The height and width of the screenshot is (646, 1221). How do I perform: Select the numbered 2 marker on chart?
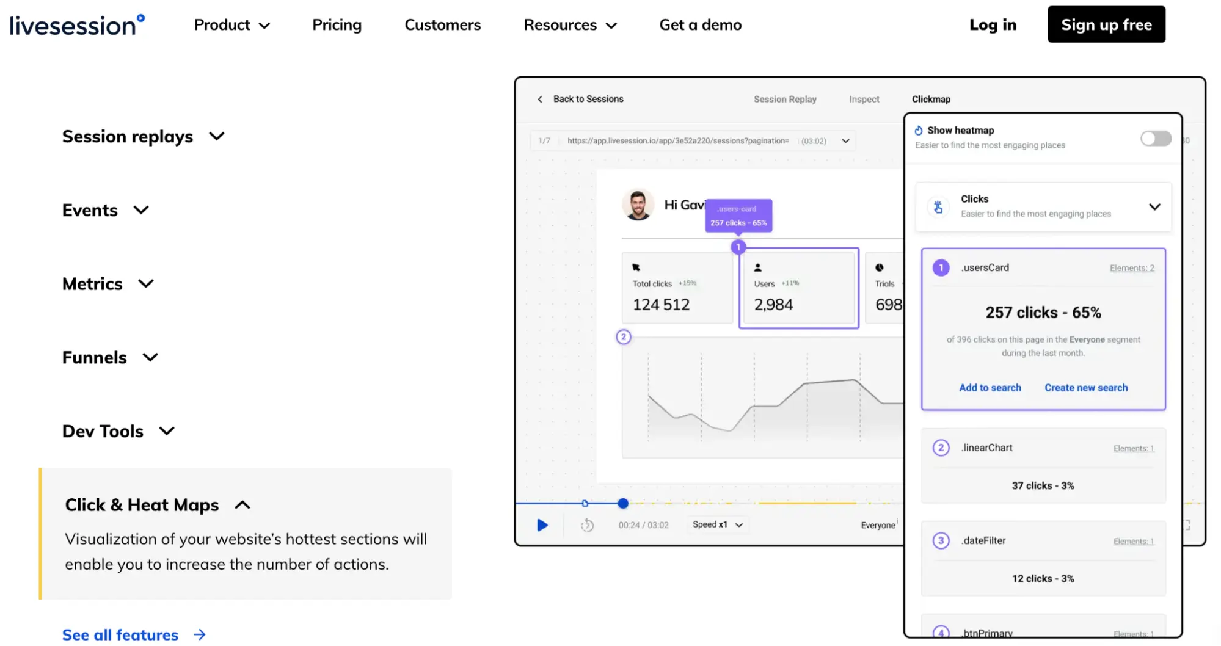tap(623, 337)
